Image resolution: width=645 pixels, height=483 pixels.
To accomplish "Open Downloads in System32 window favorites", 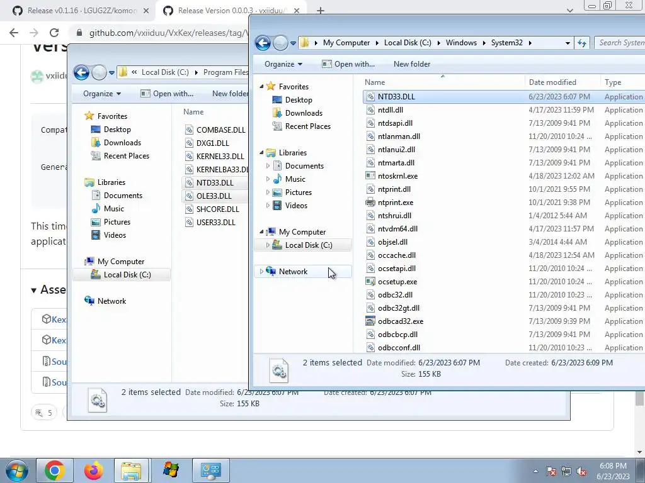I will [x=304, y=113].
